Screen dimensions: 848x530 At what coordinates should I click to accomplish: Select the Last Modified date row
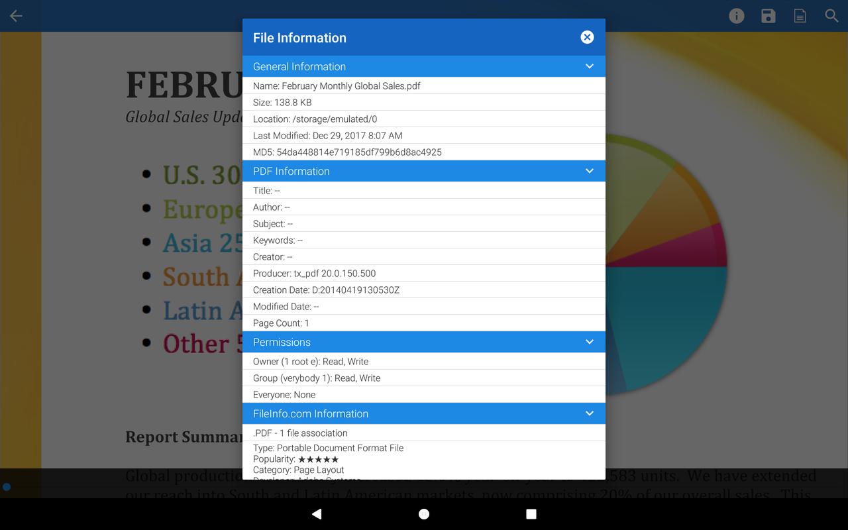coord(424,135)
